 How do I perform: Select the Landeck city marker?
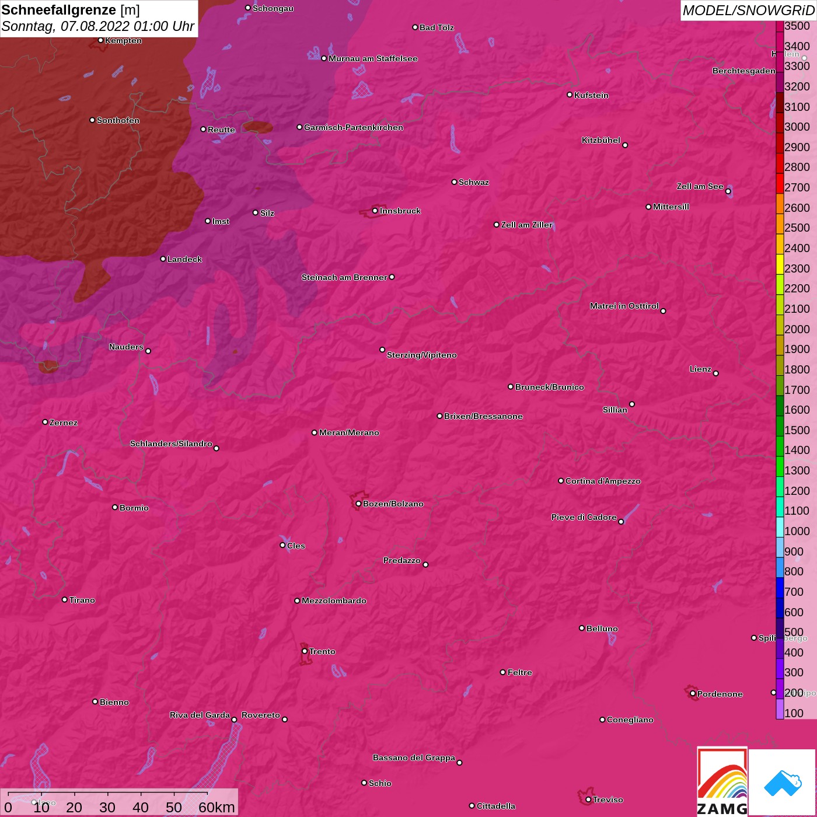163,259
